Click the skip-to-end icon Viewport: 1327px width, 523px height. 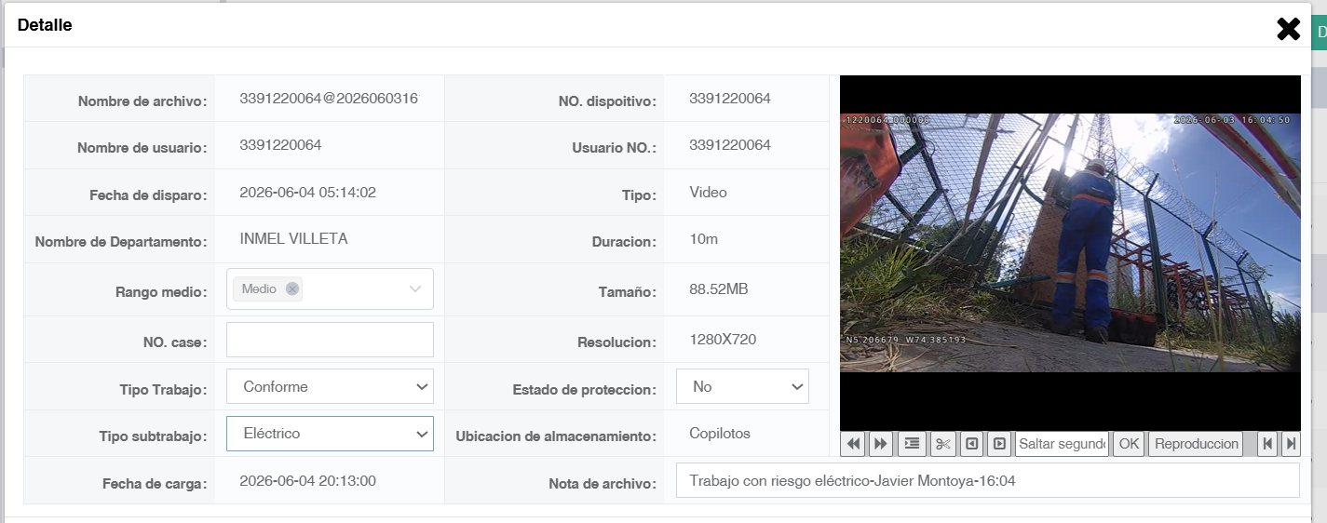tap(1291, 444)
